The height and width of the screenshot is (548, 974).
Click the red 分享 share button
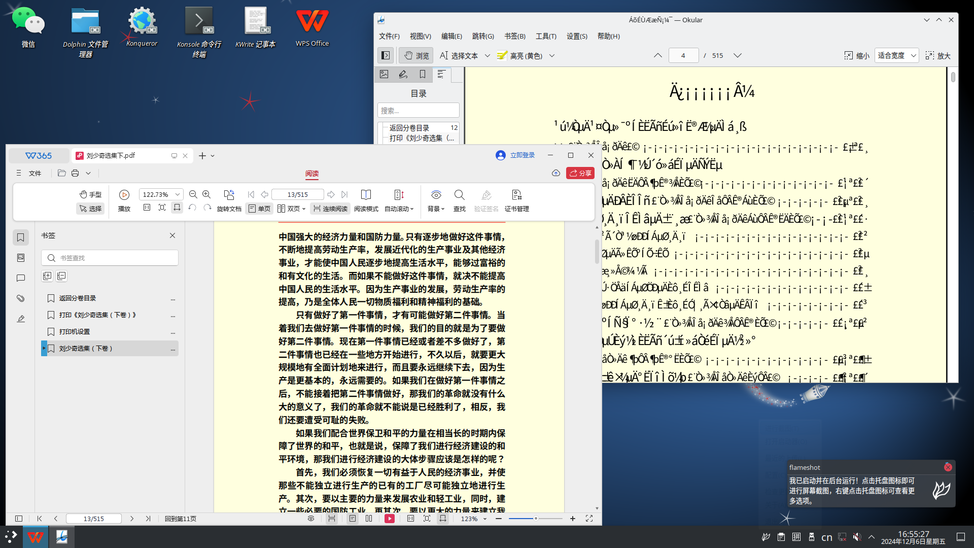click(580, 173)
